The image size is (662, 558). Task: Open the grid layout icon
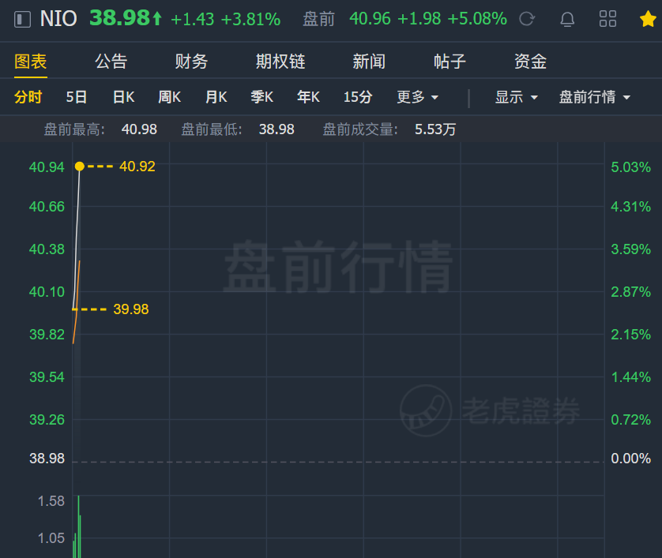pyautogui.click(x=607, y=19)
